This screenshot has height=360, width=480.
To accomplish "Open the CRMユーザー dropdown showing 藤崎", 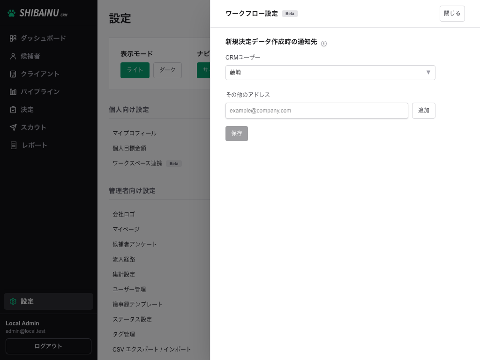I will 330,73.
